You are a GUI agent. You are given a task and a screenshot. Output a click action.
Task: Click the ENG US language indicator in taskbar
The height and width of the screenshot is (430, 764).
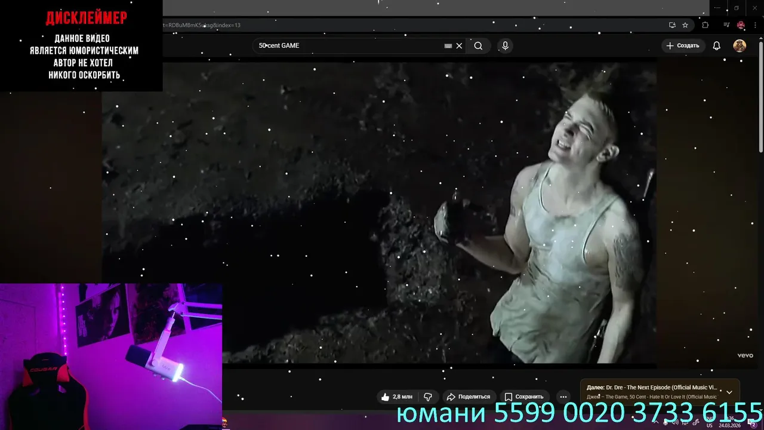click(710, 422)
